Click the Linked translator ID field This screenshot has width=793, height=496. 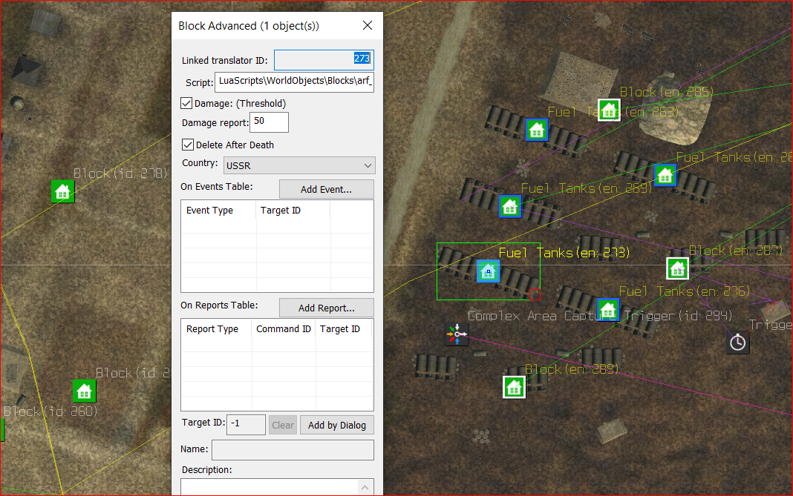(x=324, y=59)
